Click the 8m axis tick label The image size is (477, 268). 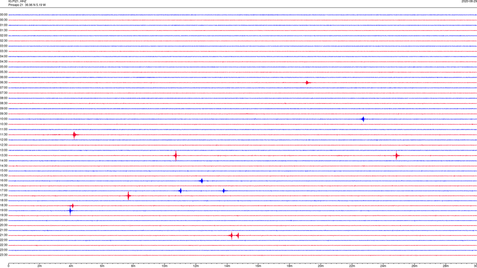[133, 266]
